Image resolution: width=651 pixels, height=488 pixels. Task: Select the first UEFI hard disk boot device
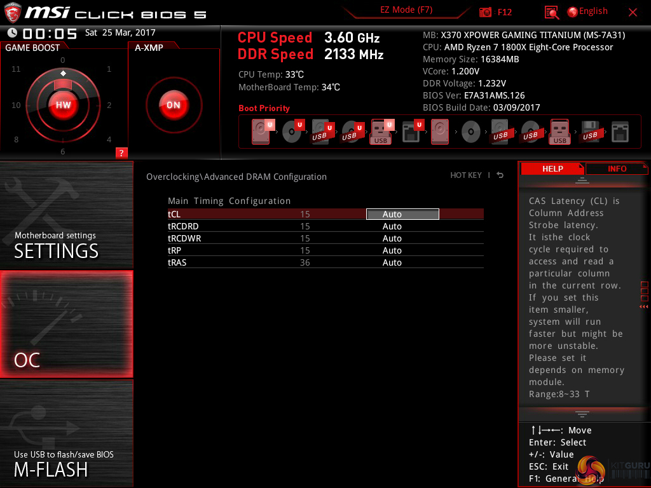pyautogui.click(x=262, y=132)
